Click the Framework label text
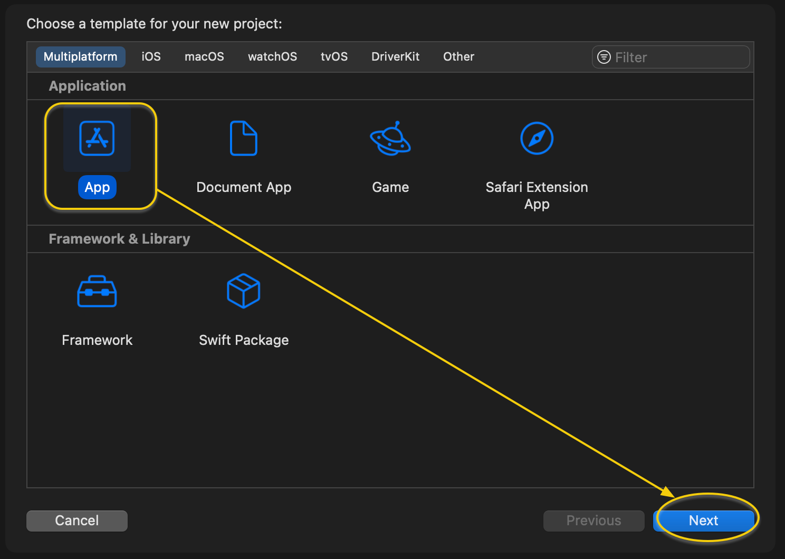The width and height of the screenshot is (785, 559). click(x=97, y=340)
